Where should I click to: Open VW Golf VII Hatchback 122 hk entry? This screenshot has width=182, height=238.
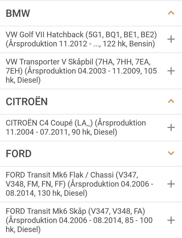coord(91,39)
